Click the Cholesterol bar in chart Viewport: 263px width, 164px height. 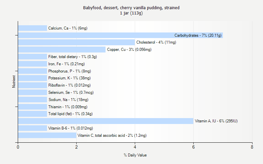(x=77, y=42)
